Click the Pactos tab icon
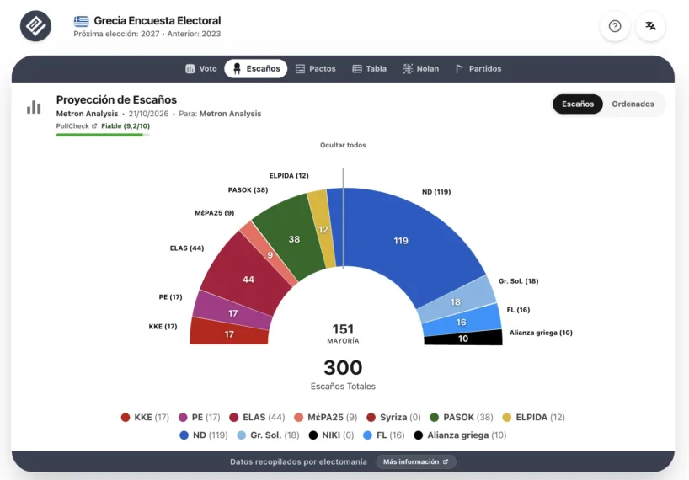This screenshot has width=689, height=480. pos(300,68)
